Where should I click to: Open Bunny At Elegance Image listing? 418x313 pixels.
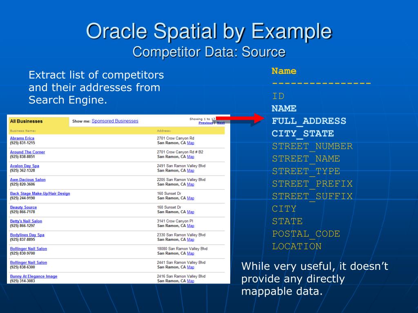pos(33,277)
